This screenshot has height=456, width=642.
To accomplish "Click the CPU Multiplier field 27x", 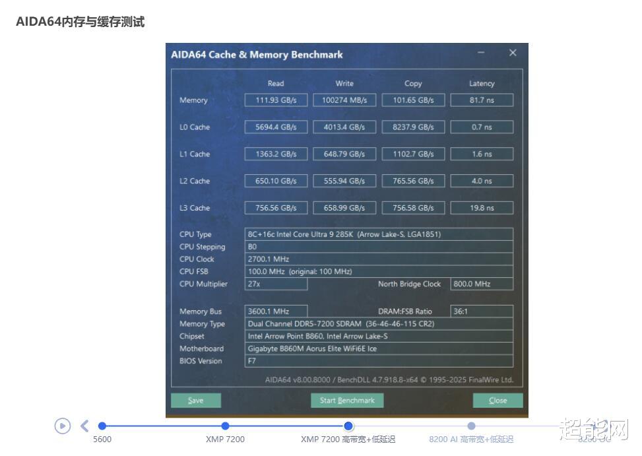I will pyautogui.click(x=276, y=284).
